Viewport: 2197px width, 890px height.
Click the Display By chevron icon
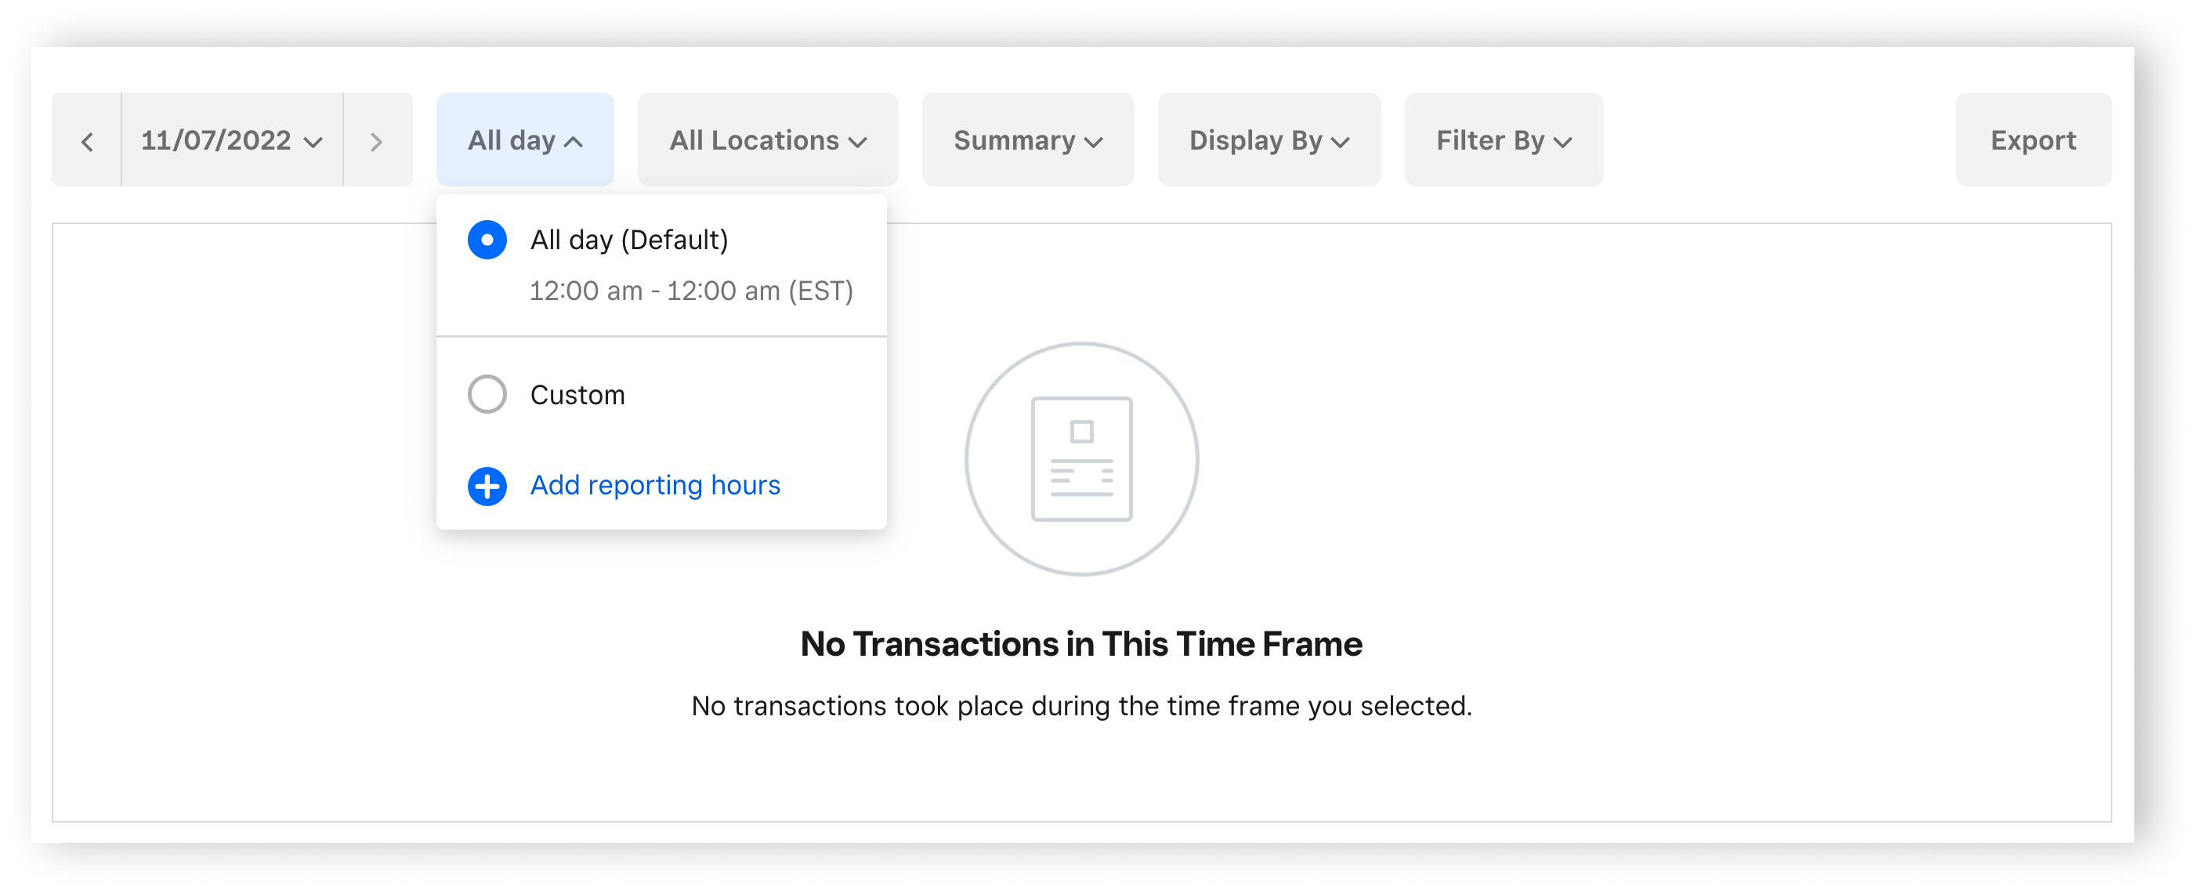(1340, 140)
